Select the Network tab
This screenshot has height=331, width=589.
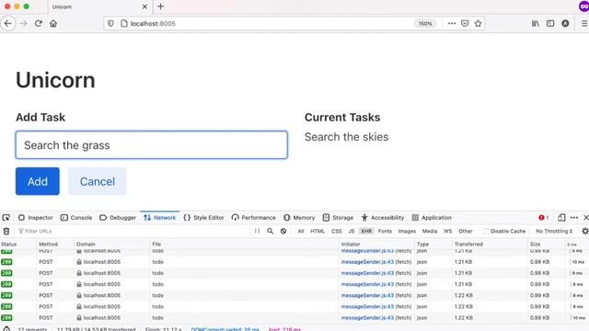[159, 218]
